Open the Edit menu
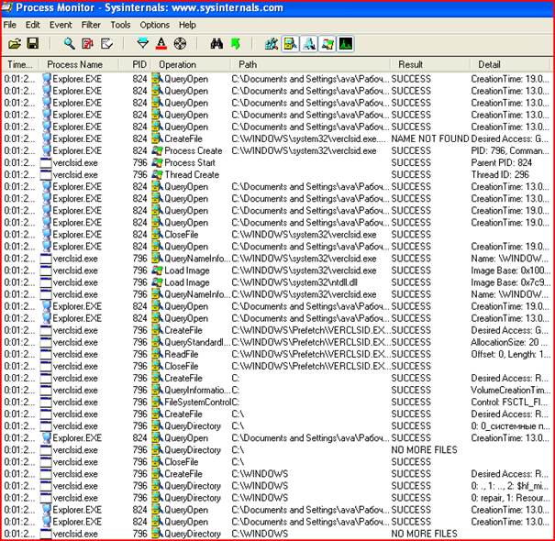Image resolution: width=555 pixels, height=541 pixels. point(32,25)
